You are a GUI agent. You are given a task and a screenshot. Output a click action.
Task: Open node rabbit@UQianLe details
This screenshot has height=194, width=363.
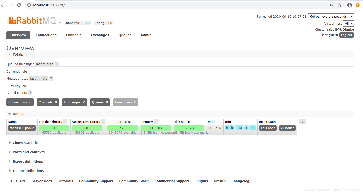tap(22, 128)
